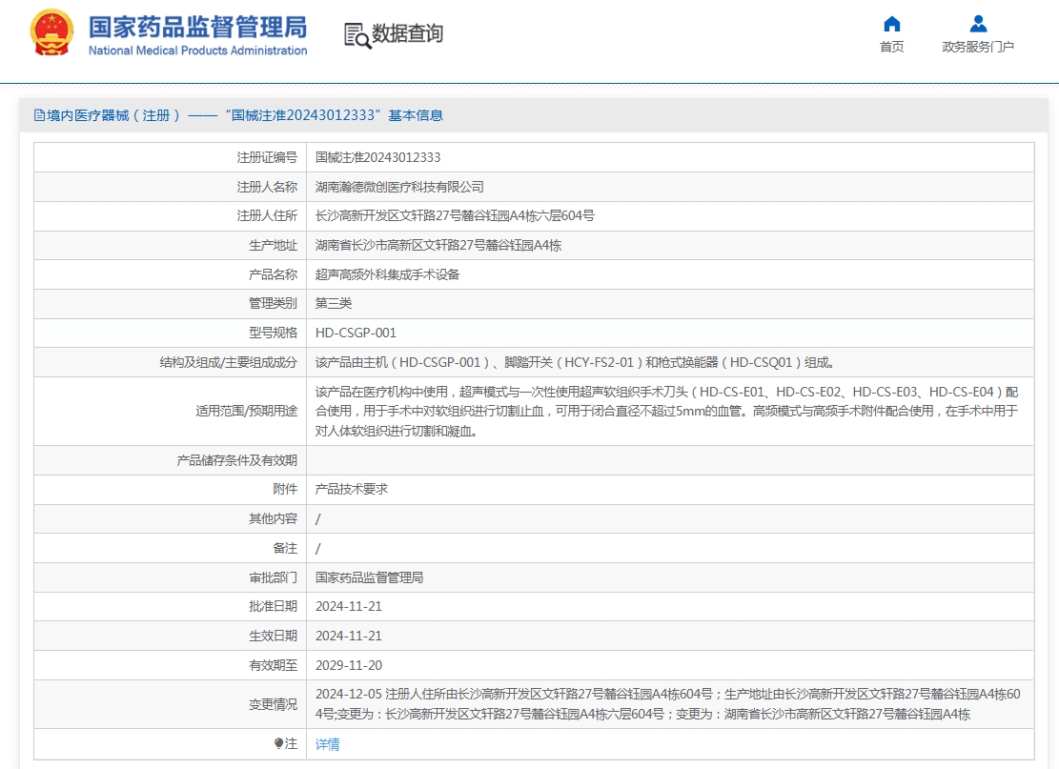This screenshot has height=769, width=1059.
Task: Select address 长沙高新开发区文轩路27号麓谷钰园A4栋六层604号
Action: (x=455, y=216)
